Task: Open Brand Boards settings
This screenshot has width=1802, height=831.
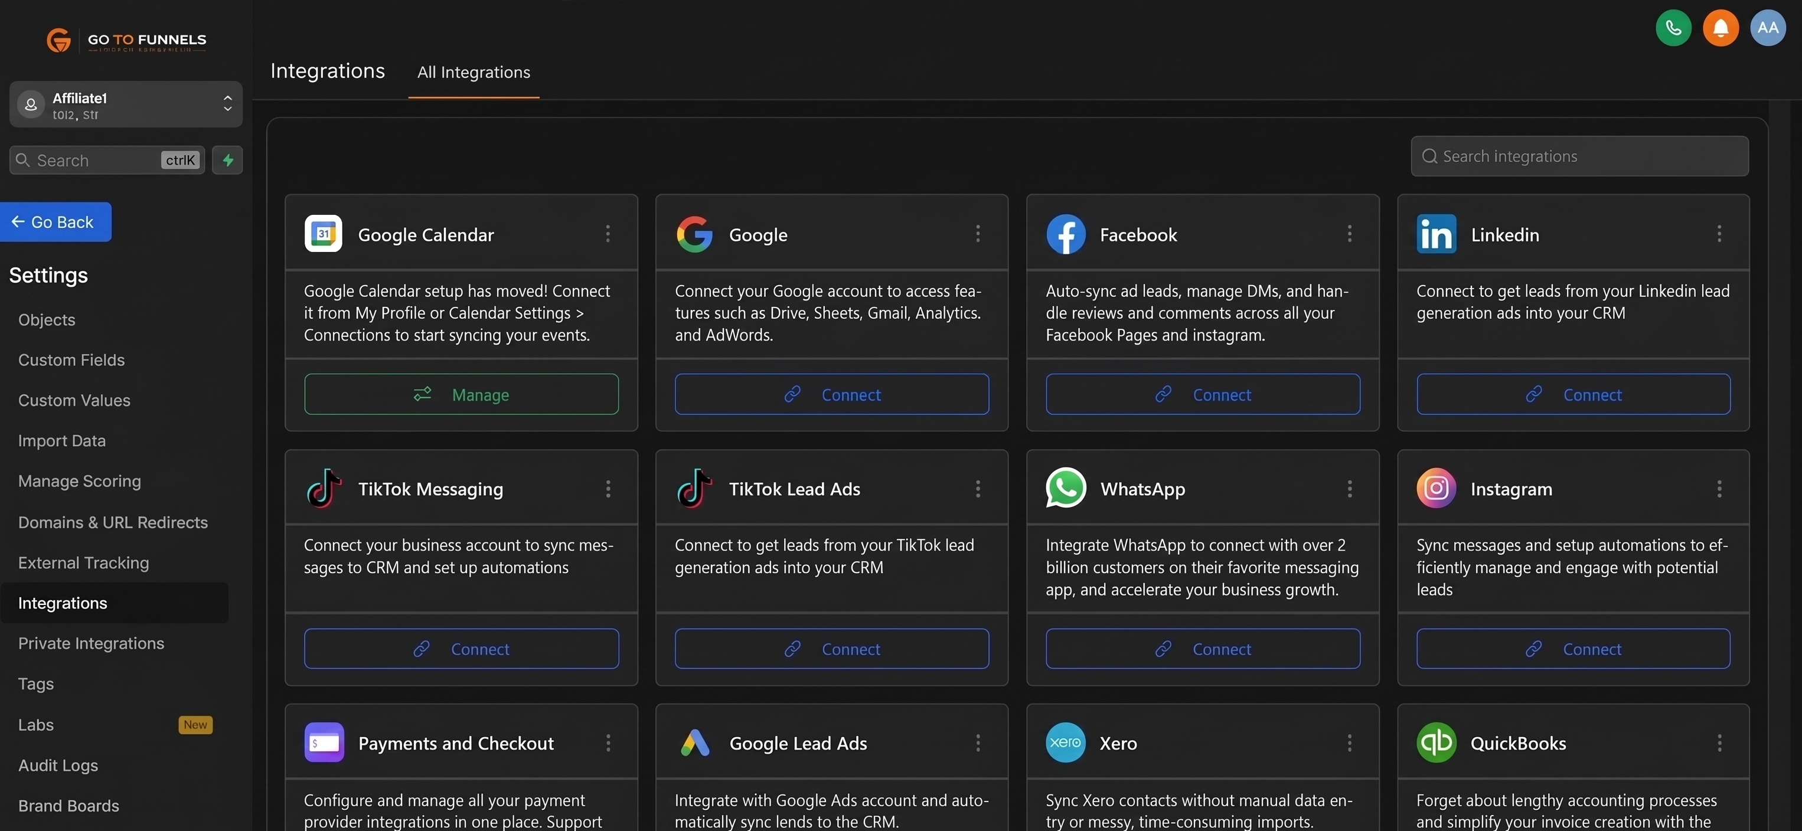Action: 68,806
